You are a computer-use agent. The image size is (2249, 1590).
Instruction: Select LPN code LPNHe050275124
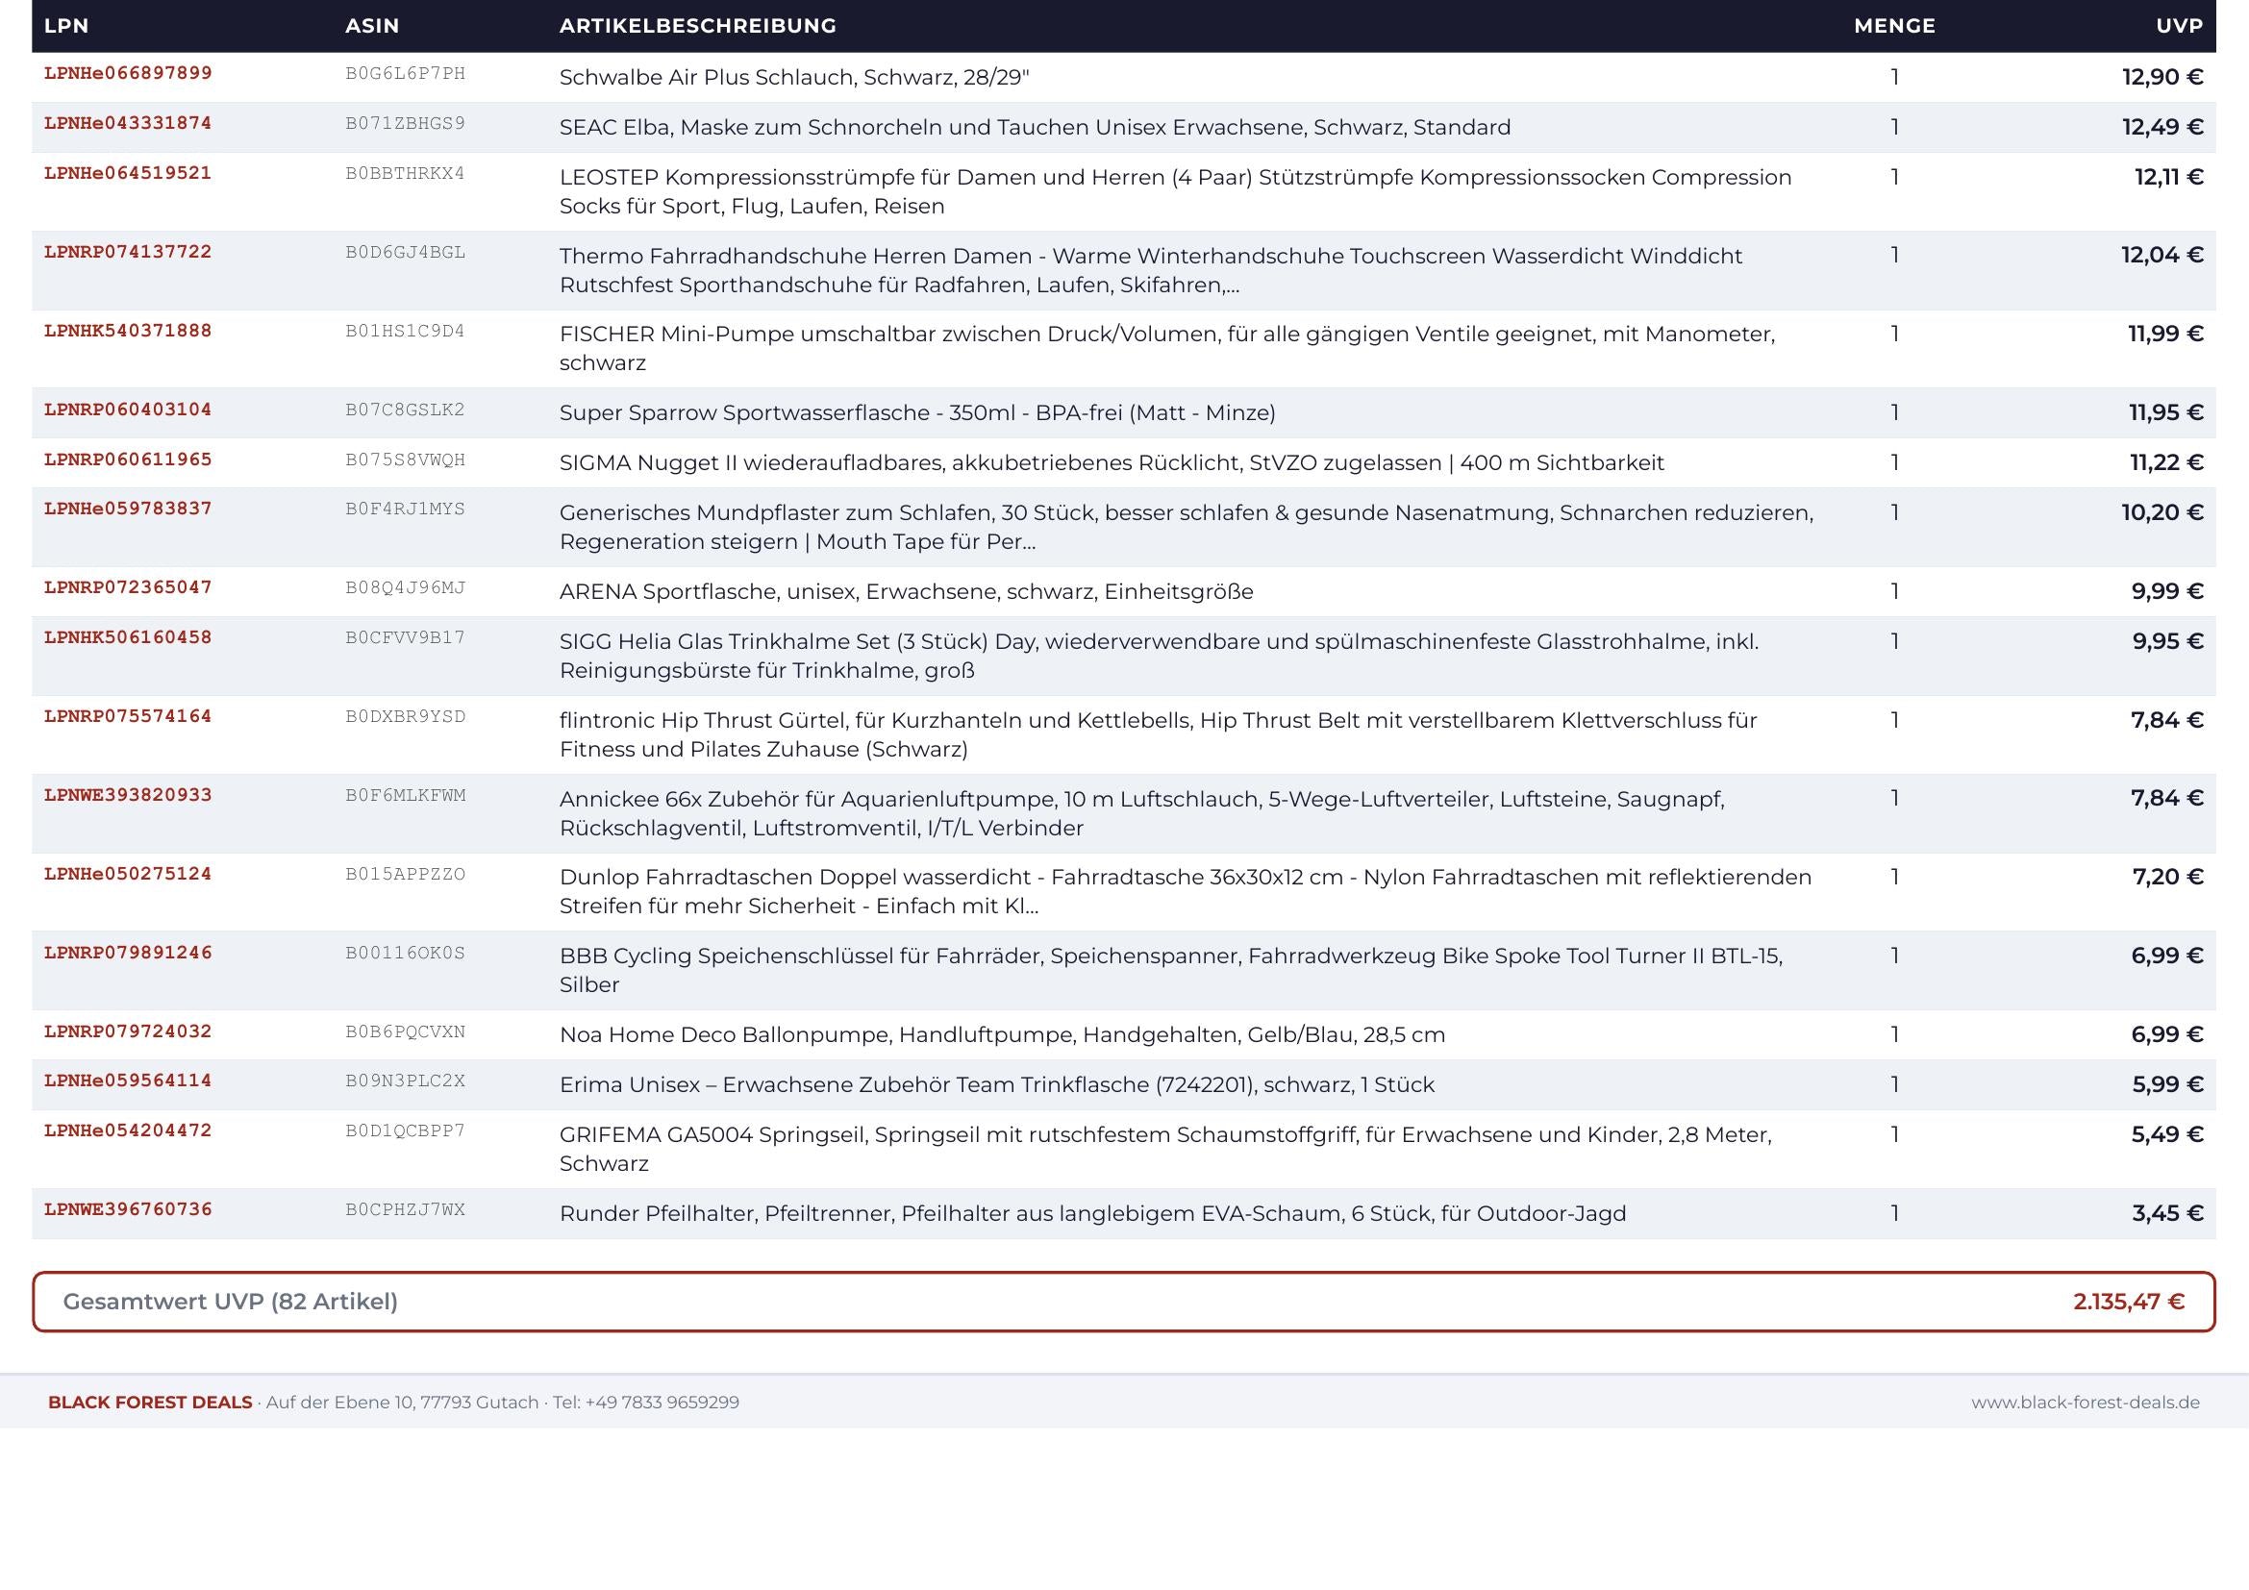(x=128, y=874)
